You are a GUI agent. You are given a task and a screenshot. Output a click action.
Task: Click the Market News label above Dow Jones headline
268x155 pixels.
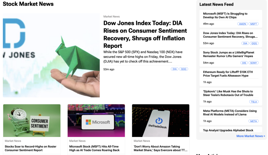tap(111, 16)
